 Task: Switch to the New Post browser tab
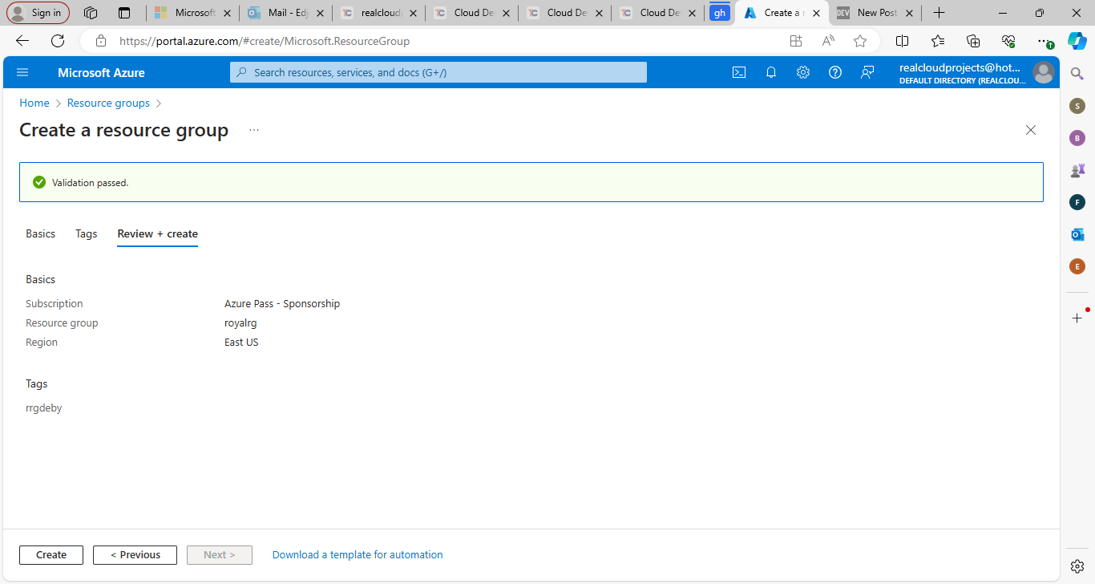point(875,13)
